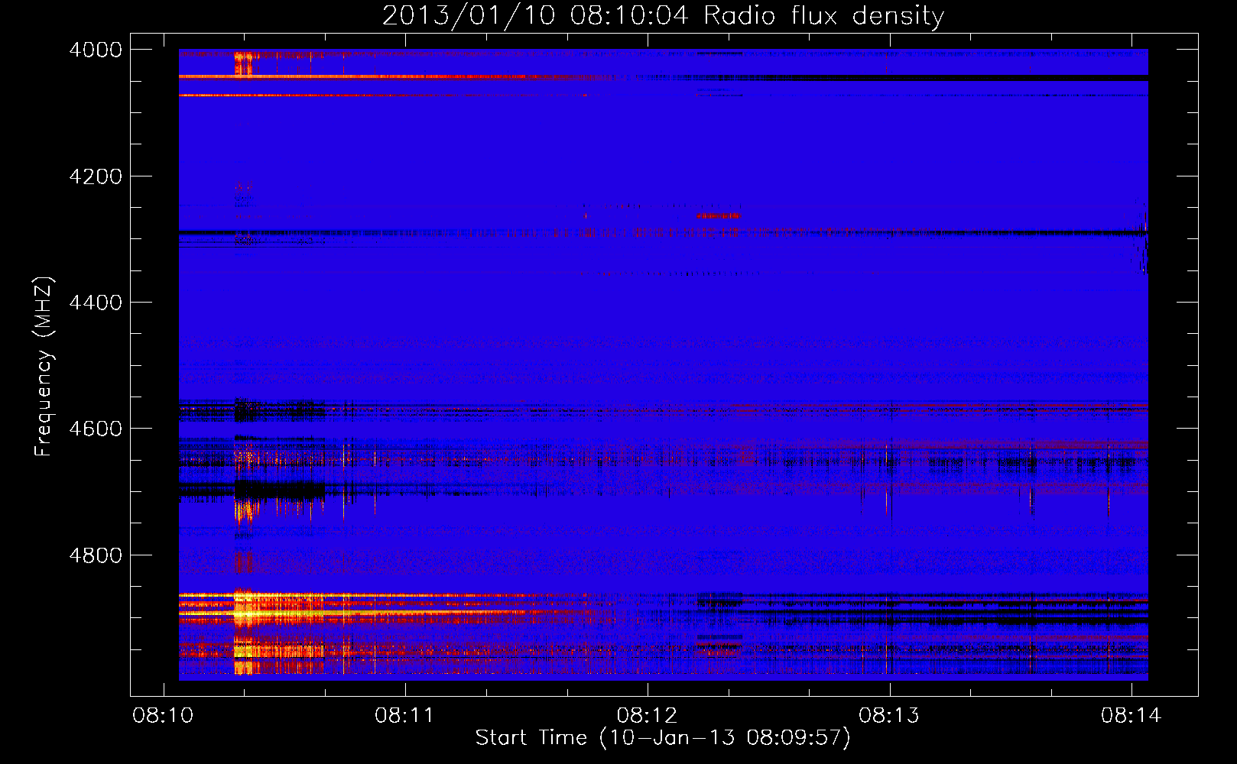
Task: Click the 08:12 time tick label
Action: coord(647,715)
